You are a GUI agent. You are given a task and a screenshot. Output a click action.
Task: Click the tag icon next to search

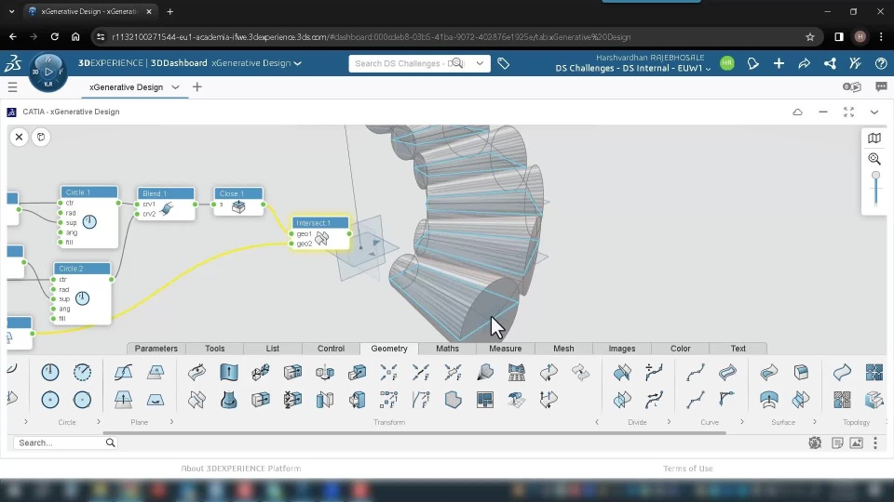[503, 63]
